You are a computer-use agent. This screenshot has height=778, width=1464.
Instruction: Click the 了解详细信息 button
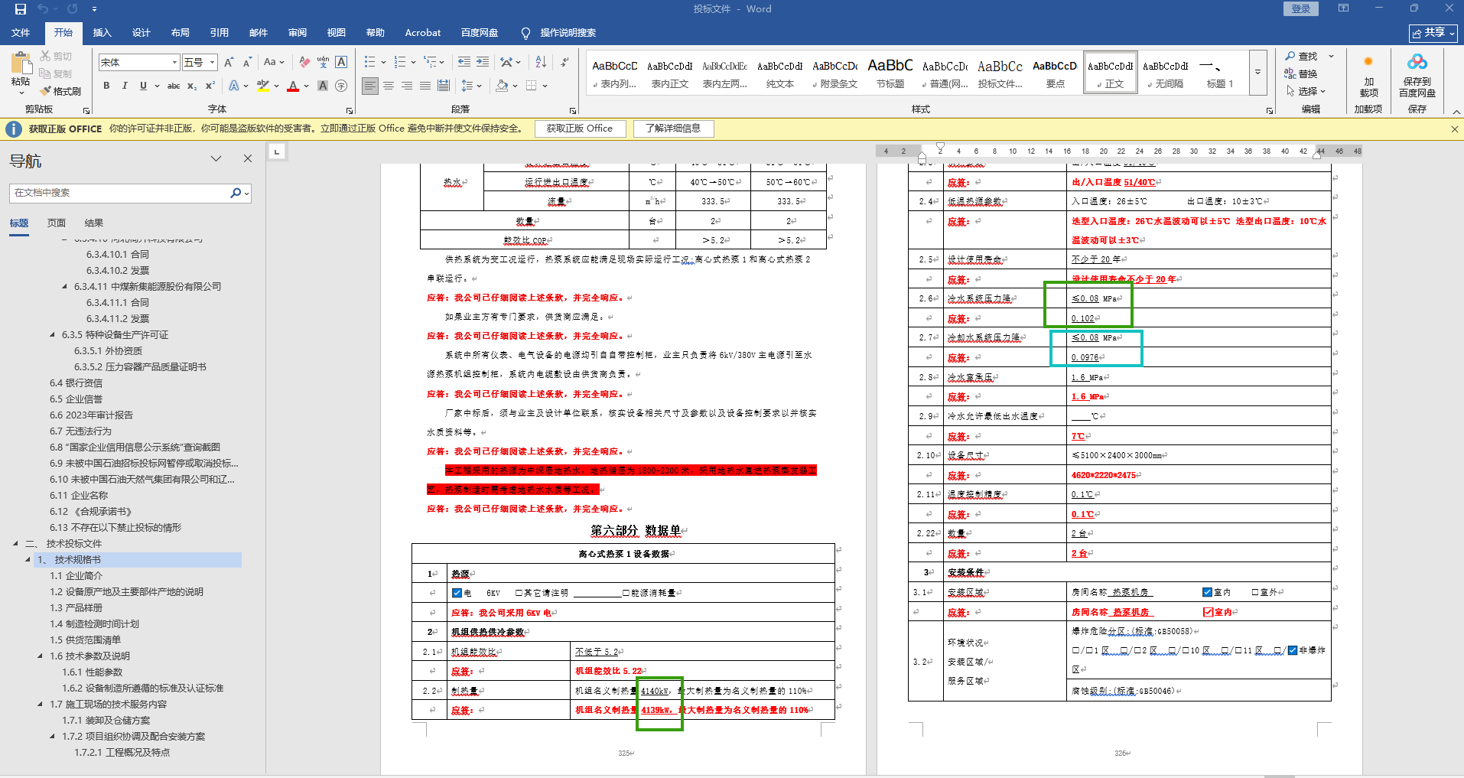[x=673, y=129]
